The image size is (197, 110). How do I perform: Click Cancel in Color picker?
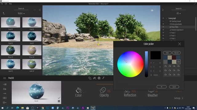pos(174,87)
